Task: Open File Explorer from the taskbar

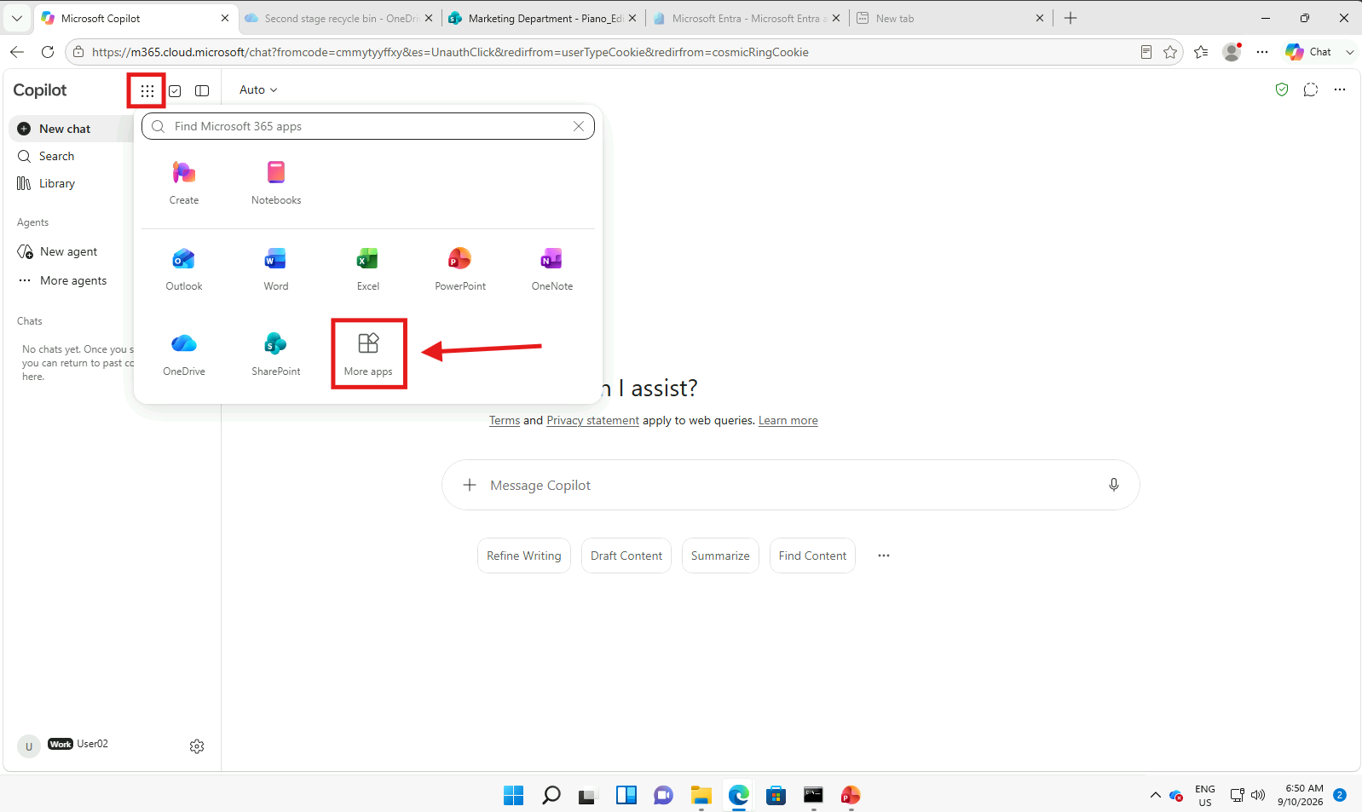Action: point(701,795)
